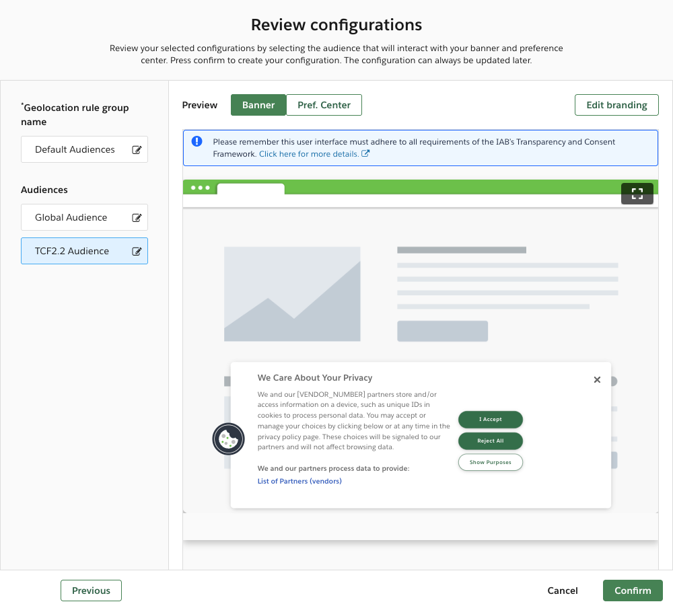This screenshot has width=673, height=608.
Task: Select the Global Audience entry
Action: 84,217
